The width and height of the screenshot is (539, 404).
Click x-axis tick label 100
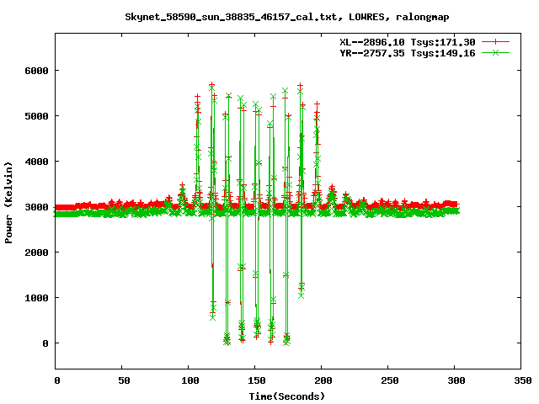coord(190,380)
